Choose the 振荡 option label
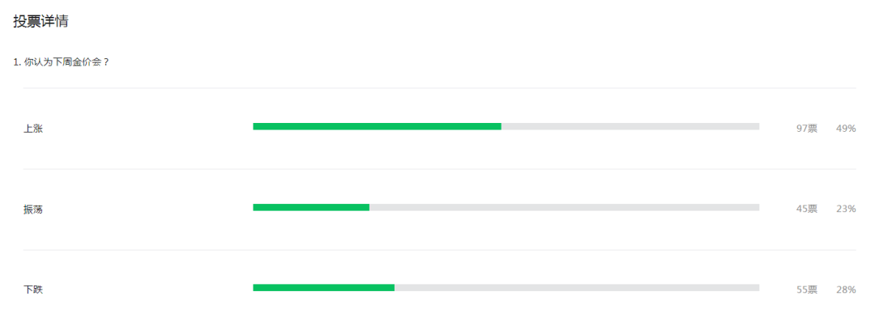The image size is (875, 330). (33, 209)
